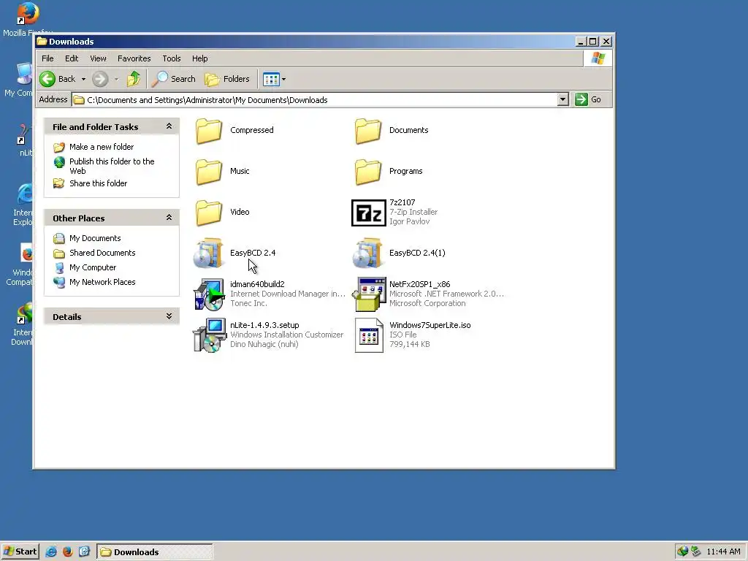Open the View menu

click(x=99, y=58)
